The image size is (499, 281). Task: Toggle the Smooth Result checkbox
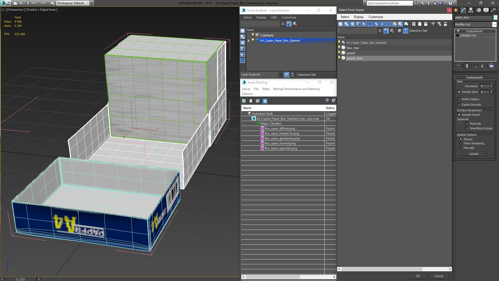pos(459,115)
